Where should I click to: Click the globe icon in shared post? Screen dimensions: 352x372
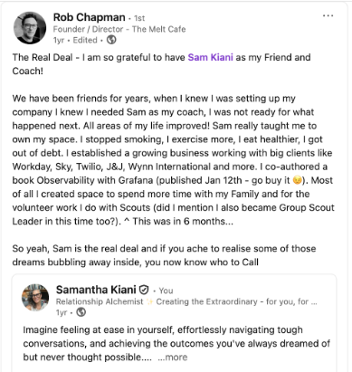81,312
